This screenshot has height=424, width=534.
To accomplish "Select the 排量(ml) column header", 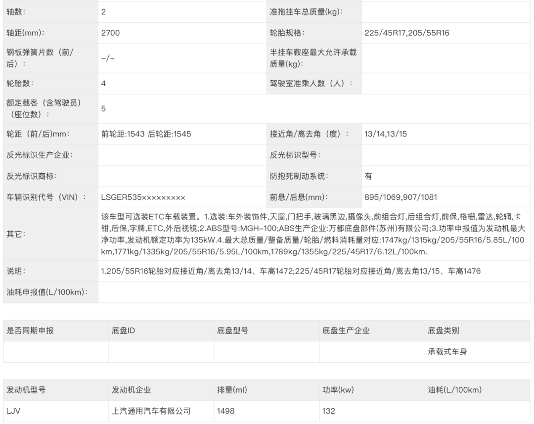I will pyautogui.click(x=232, y=390).
